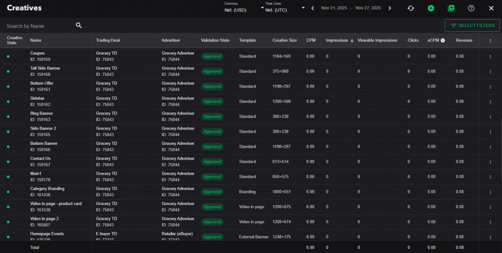The height and width of the screenshot is (253, 502).
Task: Click the bulk add creatives icon
Action: point(451,8)
